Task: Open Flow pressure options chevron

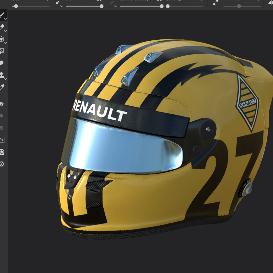Action: [62, 6]
